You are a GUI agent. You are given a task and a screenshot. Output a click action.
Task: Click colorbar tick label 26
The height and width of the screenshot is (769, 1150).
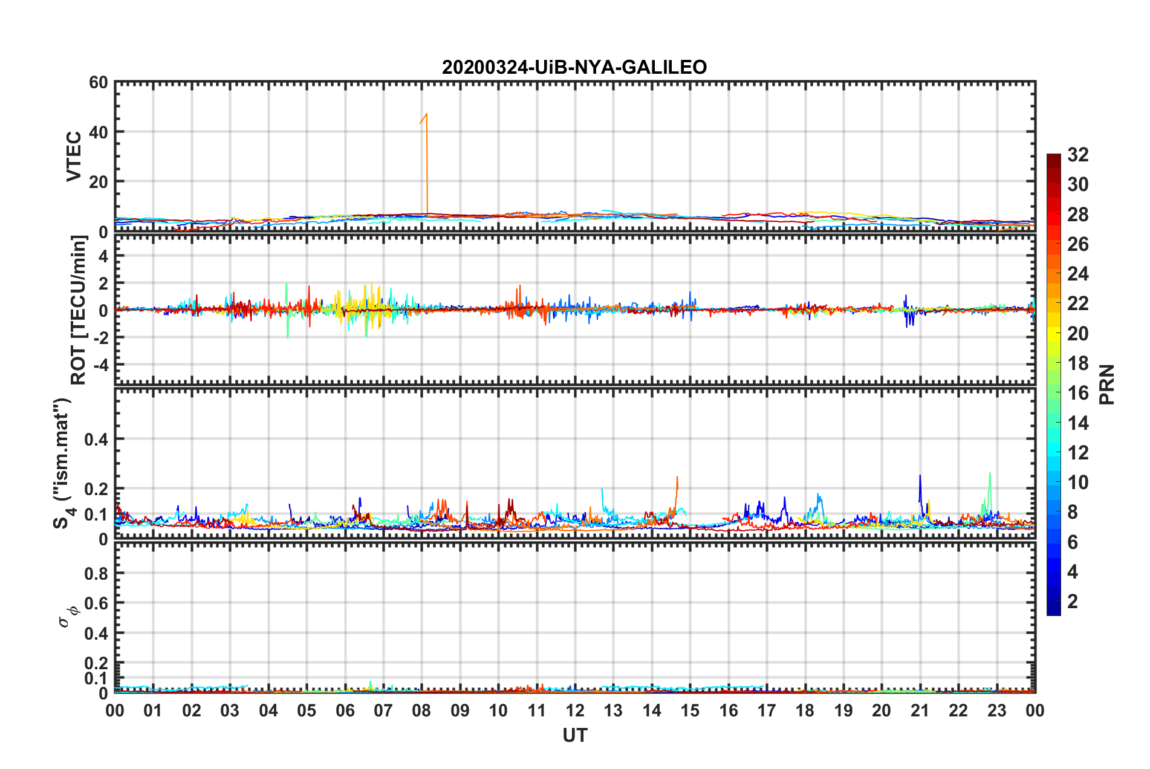(1077, 244)
